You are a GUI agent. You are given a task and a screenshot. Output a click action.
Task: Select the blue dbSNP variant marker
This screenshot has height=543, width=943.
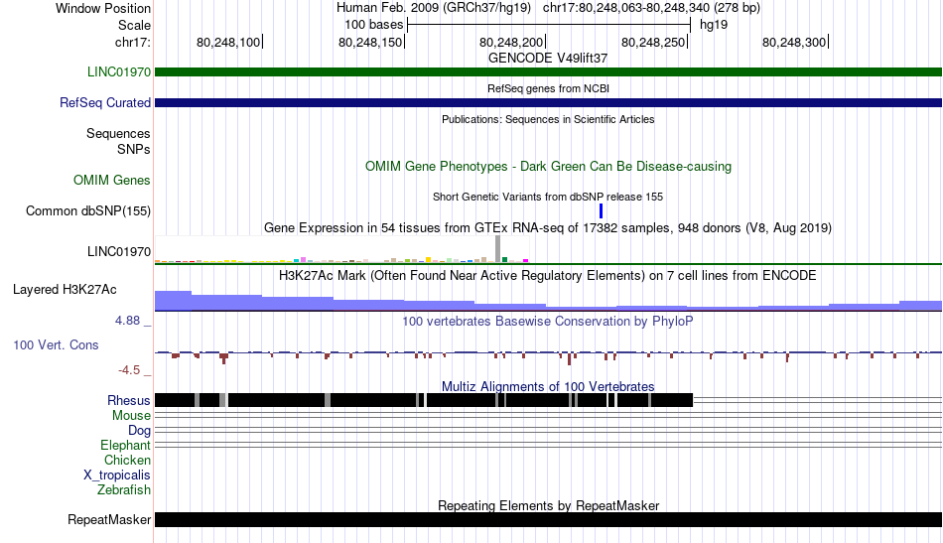tap(601, 211)
